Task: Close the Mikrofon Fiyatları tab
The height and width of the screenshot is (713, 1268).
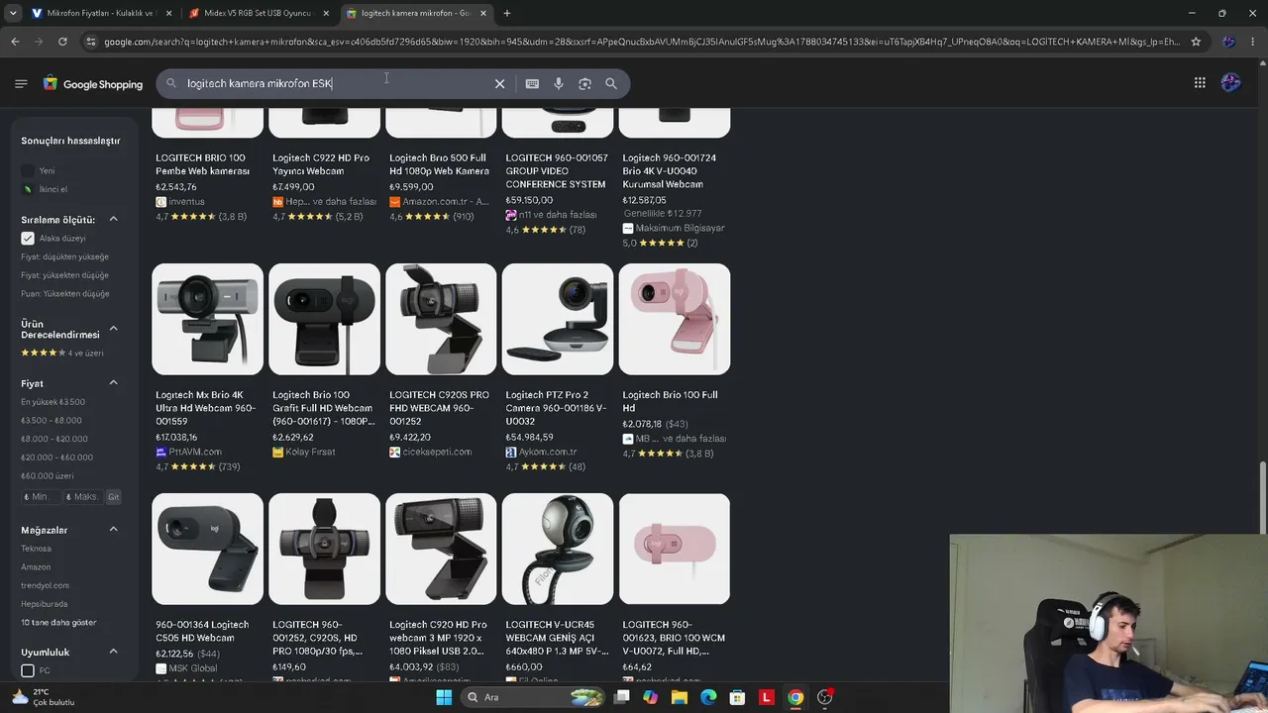Action: (x=168, y=13)
